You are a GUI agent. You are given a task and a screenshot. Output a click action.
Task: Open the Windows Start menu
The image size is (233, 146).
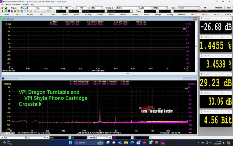[x=70, y=143]
